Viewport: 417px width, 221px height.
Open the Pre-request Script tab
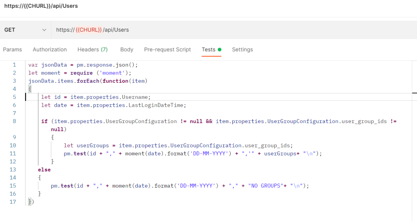point(167,50)
